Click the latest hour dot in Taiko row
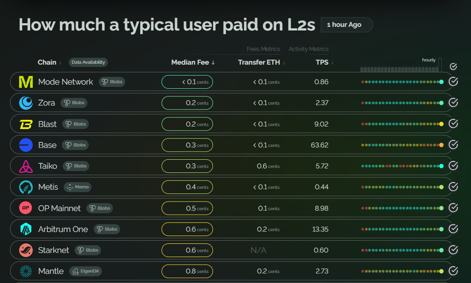 pyautogui.click(x=441, y=166)
